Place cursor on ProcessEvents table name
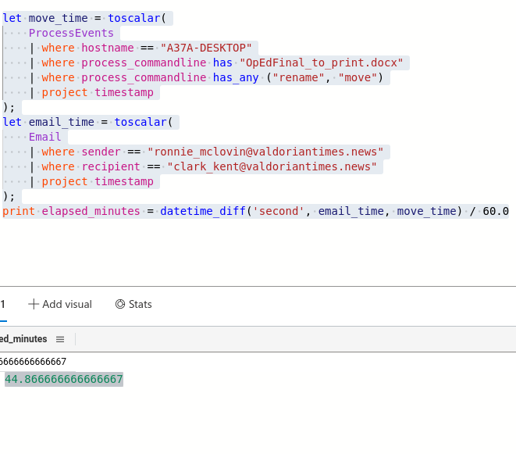Image resolution: width=516 pixels, height=454 pixels. click(71, 33)
